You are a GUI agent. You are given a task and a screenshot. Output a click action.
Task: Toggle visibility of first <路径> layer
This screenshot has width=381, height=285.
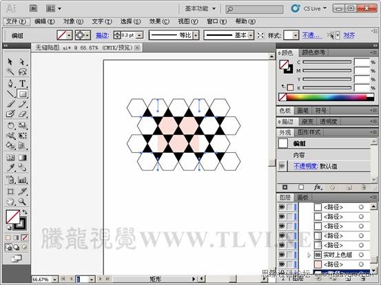click(282, 207)
